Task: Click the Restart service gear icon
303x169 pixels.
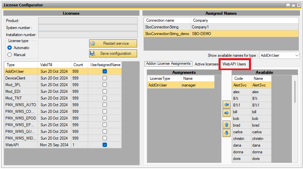Action: point(93,43)
